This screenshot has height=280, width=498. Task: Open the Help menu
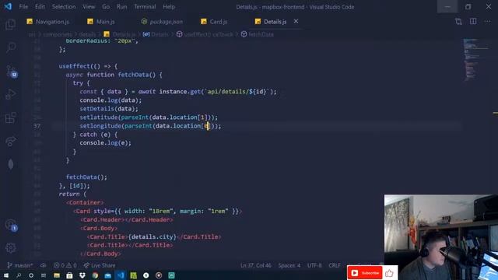169,7
